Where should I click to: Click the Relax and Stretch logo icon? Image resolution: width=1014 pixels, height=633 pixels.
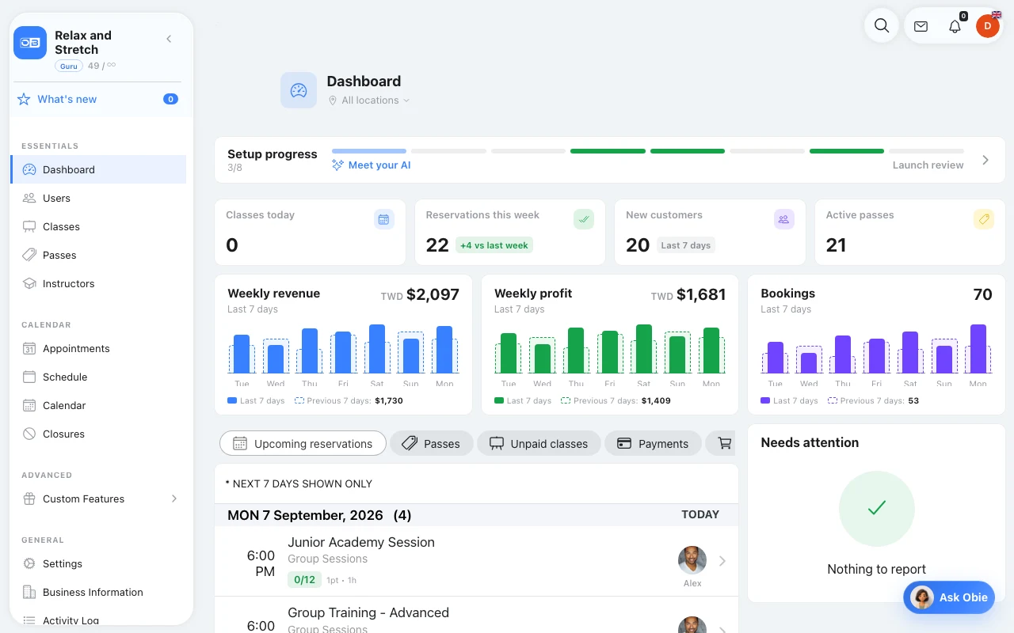coord(30,43)
